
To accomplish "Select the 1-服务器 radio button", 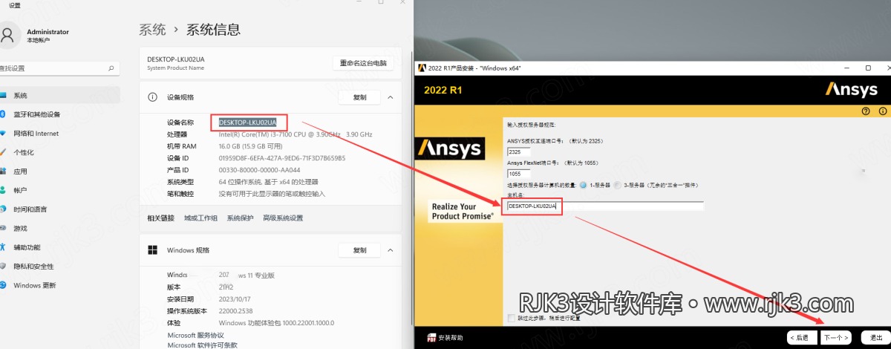I will tap(583, 185).
